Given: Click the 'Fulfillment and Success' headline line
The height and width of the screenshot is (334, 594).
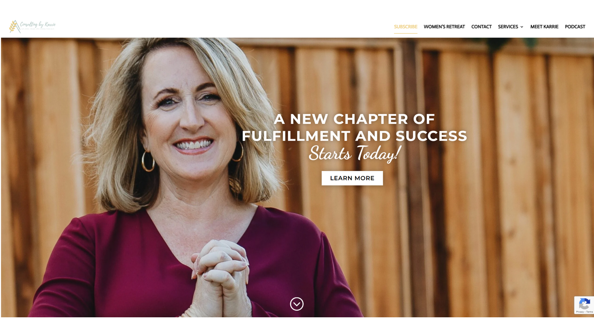Looking at the screenshot, I should pyautogui.click(x=354, y=136).
